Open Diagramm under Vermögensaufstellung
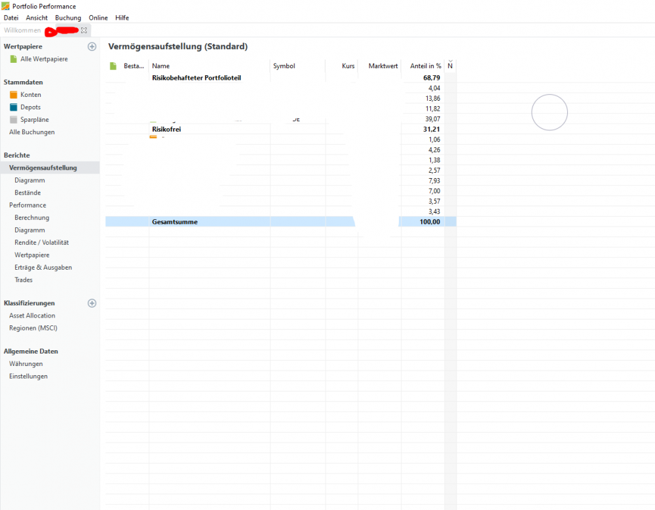The height and width of the screenshot is (510, 655). (x=29, y=181)
